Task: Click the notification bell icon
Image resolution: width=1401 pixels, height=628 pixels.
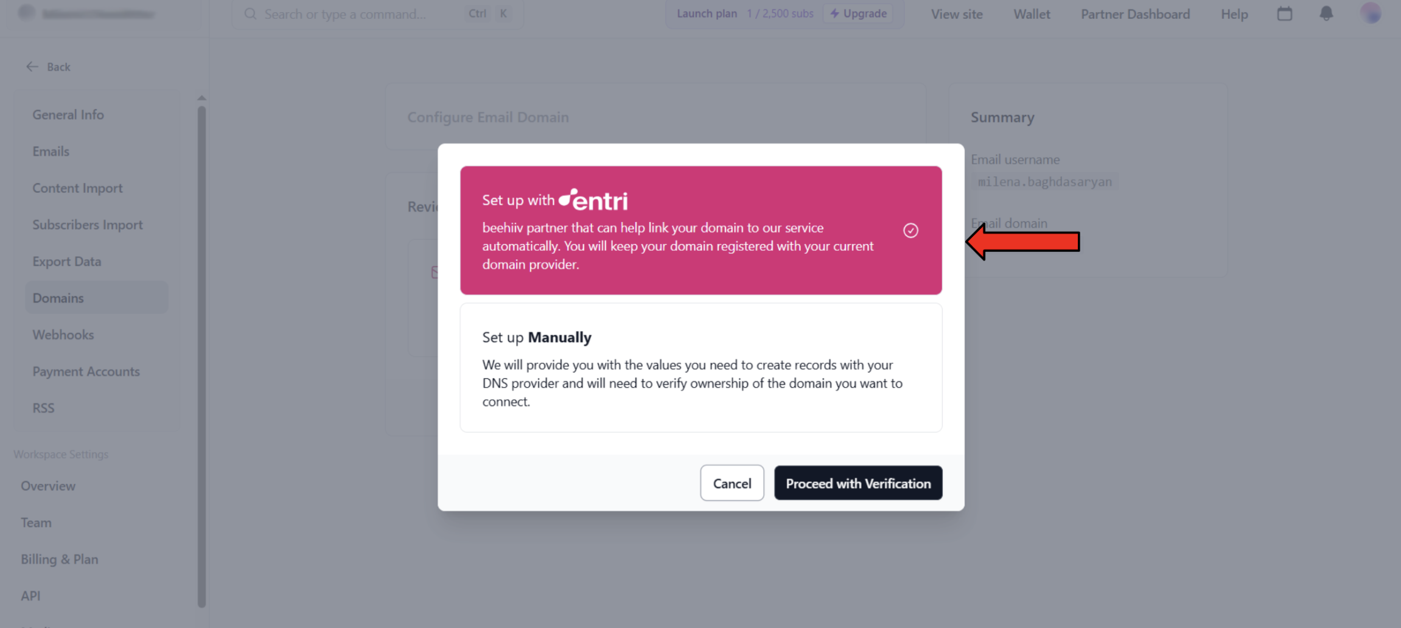Action: pyautogui.click(x=1326, y=13)
